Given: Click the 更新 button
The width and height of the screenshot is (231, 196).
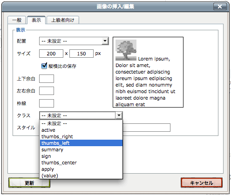Looking at the screenshot, I should pos(29,183).
